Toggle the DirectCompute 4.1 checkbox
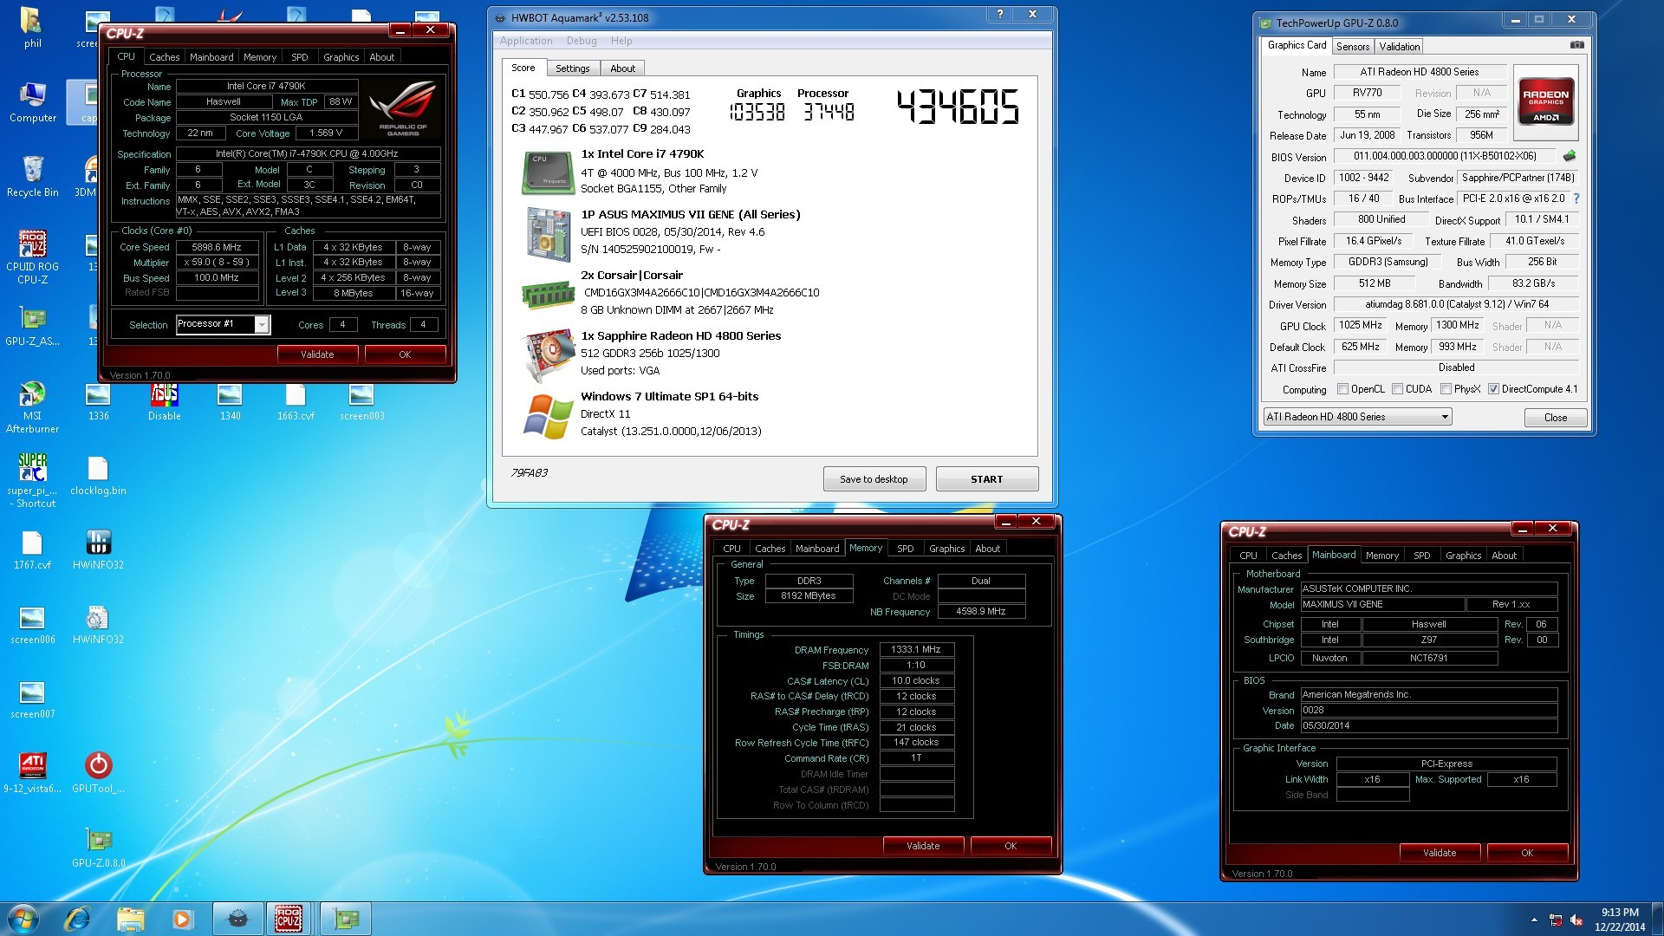This screenshot has width=1664, height=936. pyautogui.click(x=1493, y=389)
